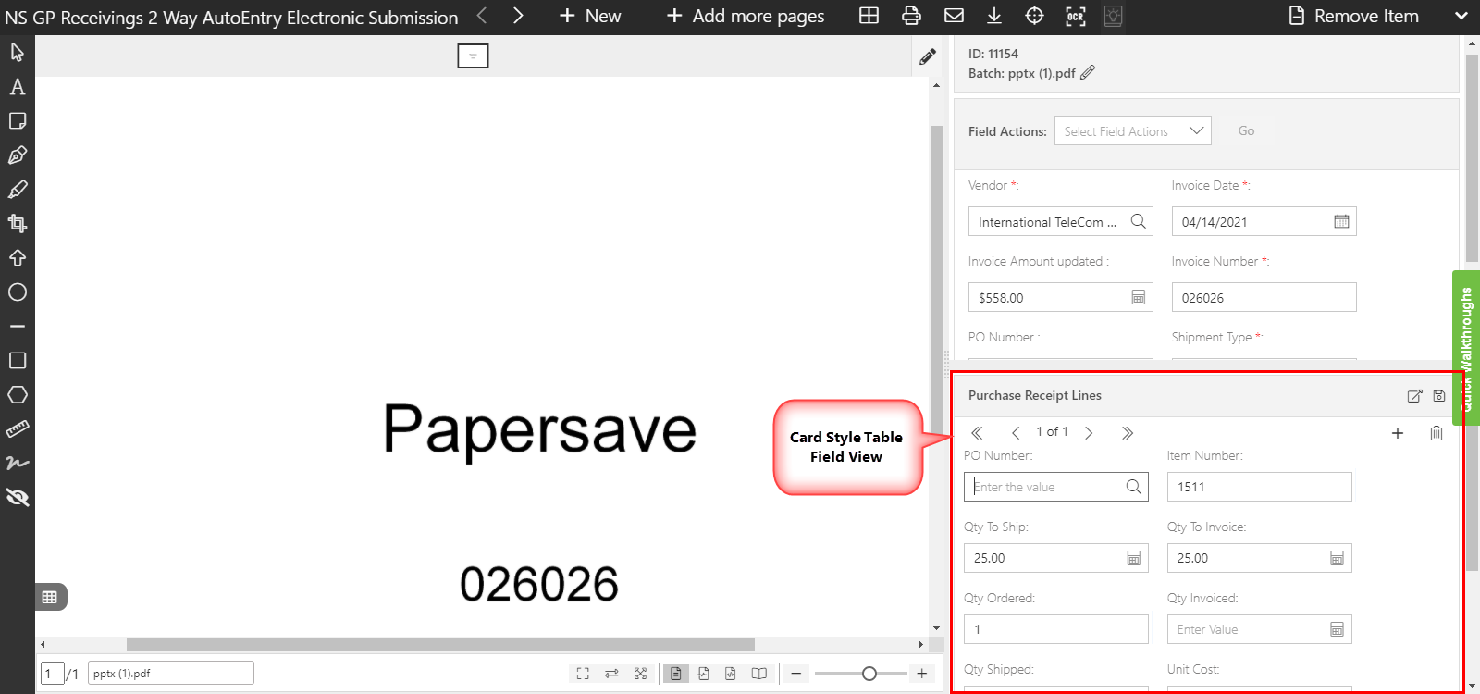Screen dimensions: 1480x694
Task: Jump to last receipt line card
Action: click(x=1127, y=433)
